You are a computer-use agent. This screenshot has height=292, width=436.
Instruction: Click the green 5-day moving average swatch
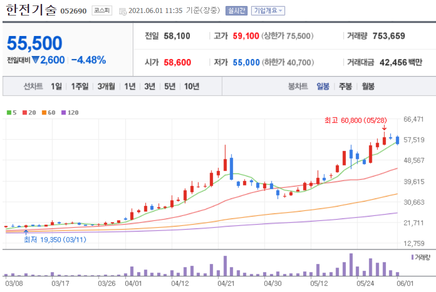click(9, 112)
